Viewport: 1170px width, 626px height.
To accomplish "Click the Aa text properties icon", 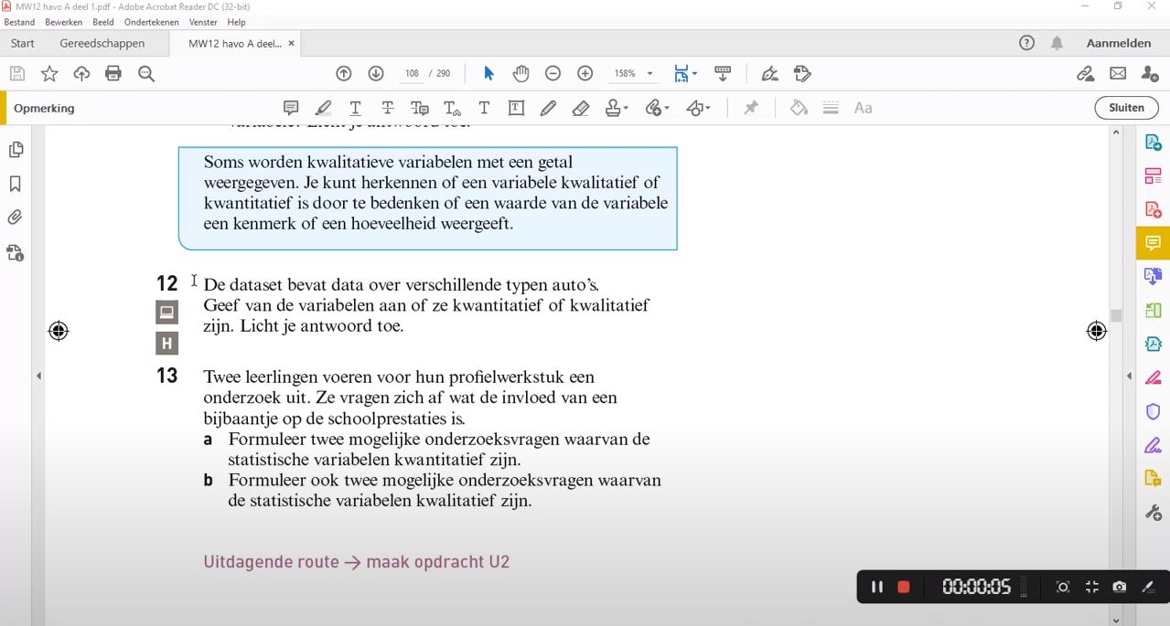I will click(x=863, y=108).
